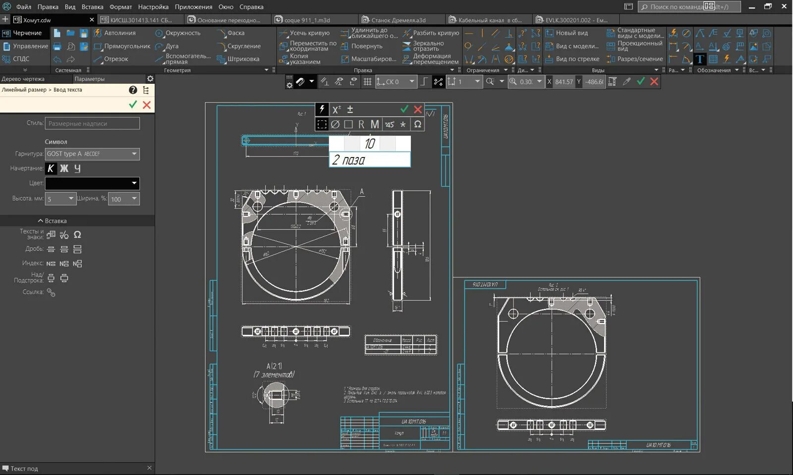Image resolution: width=793 pixels, height=475 pixels.
Task: Open the Высота, мм dropdown
Action: (x=71, y=199)
